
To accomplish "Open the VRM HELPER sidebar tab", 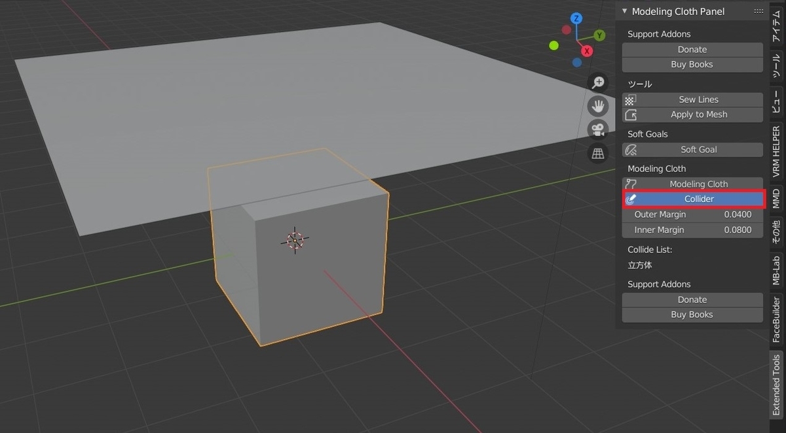I will click(776, 152).
